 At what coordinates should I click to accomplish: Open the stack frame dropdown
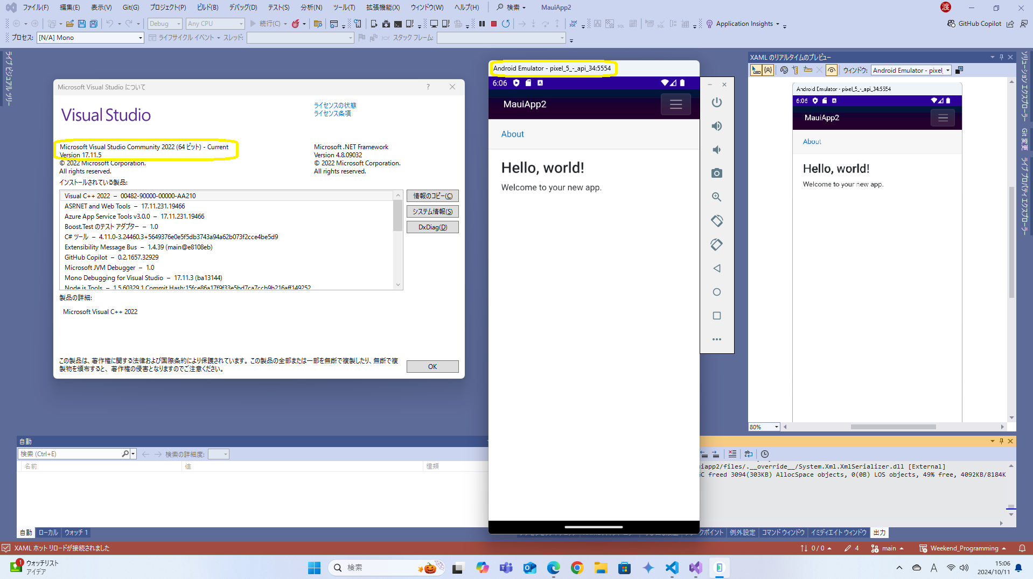pyautogui.click(x=501, y=38)
